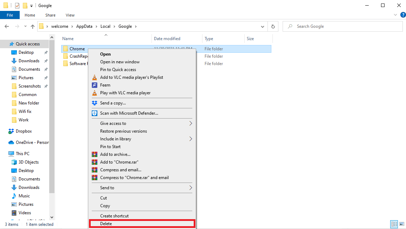Viewport: 406px width, 229px height.
Task: Click the Back navigation arrow
Action: click(7, 26)
